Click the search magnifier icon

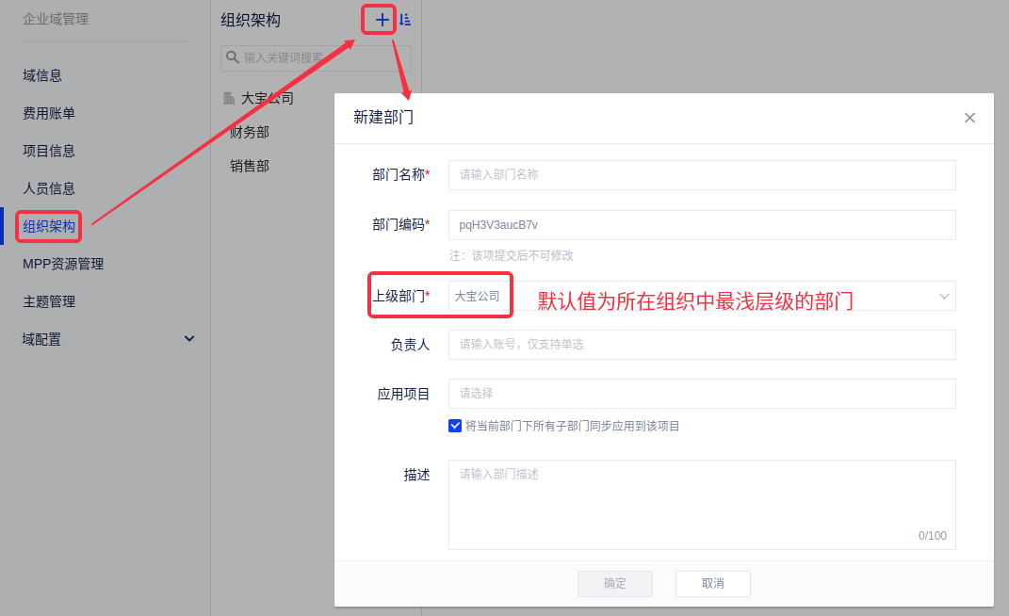(232, 57)
